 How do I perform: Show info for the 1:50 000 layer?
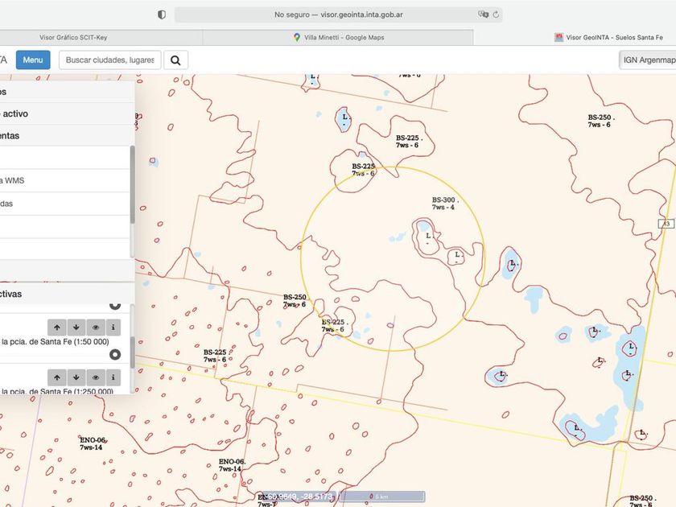(113, 328)
